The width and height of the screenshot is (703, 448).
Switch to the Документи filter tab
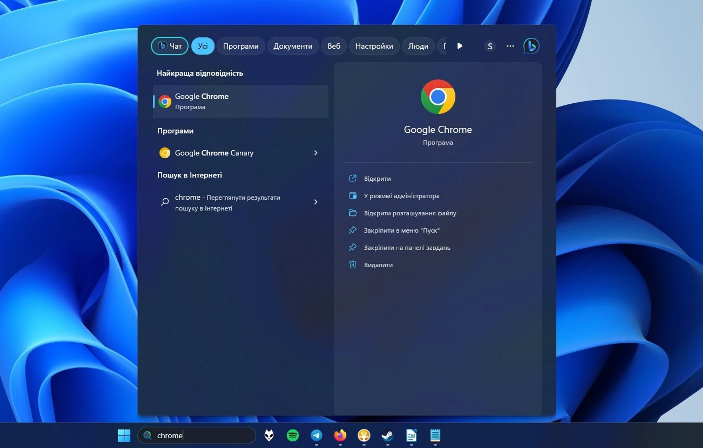tap(293, 46)
